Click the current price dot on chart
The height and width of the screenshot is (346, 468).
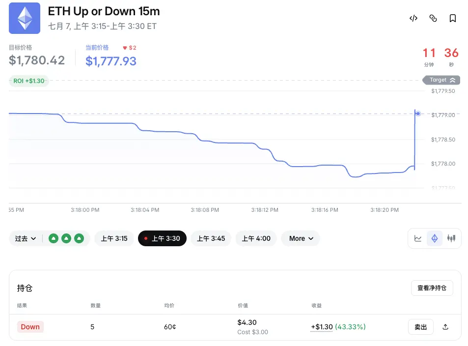click(418, 114)
